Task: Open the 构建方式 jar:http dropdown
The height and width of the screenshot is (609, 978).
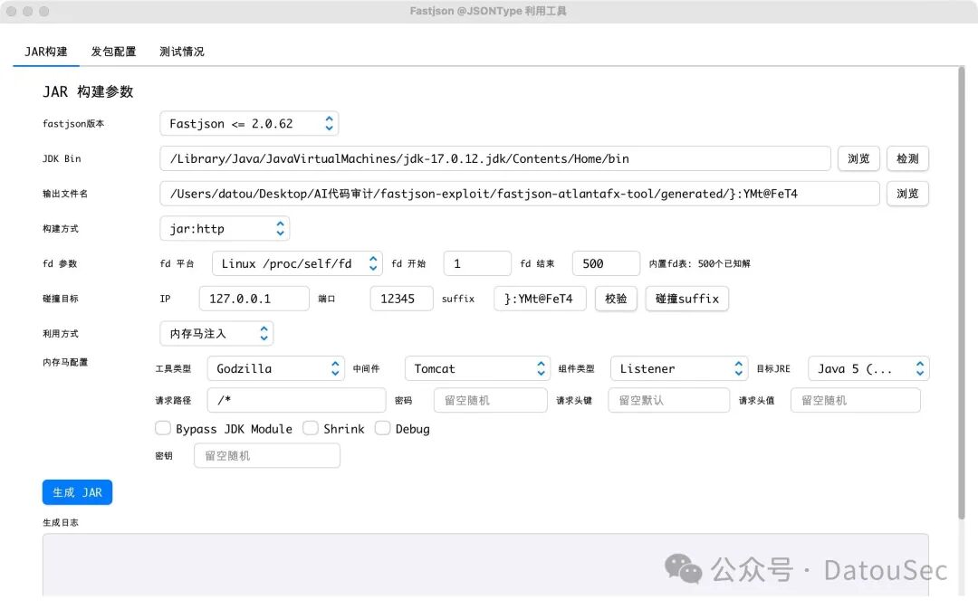Action: (x=225, y=228)
